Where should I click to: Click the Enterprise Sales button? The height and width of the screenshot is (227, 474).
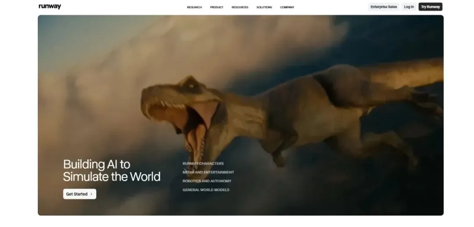[384, 7]
